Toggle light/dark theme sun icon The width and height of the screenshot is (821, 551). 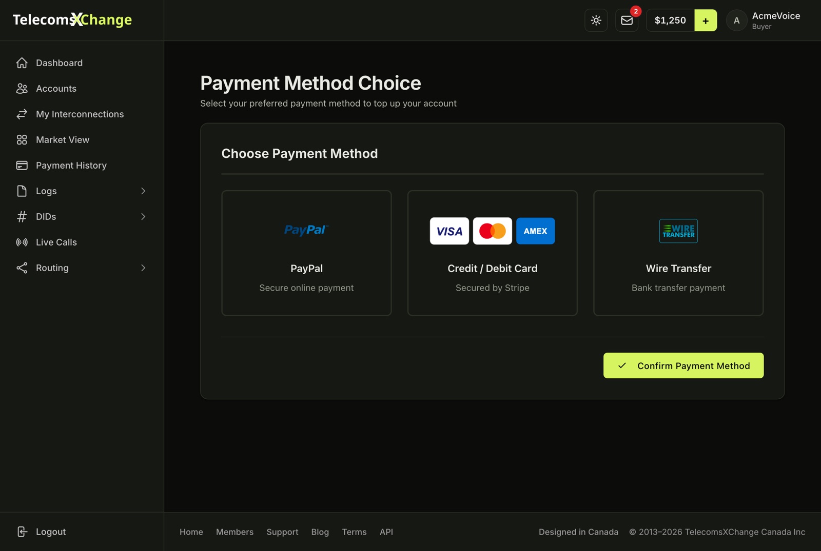click(x=596, y=21)
